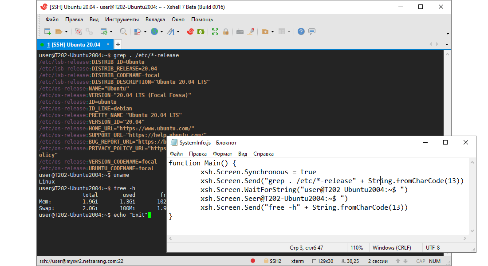Click the up arrow in Xshell status bar
This screenshot has height=266, width=488.
[398, 261]
